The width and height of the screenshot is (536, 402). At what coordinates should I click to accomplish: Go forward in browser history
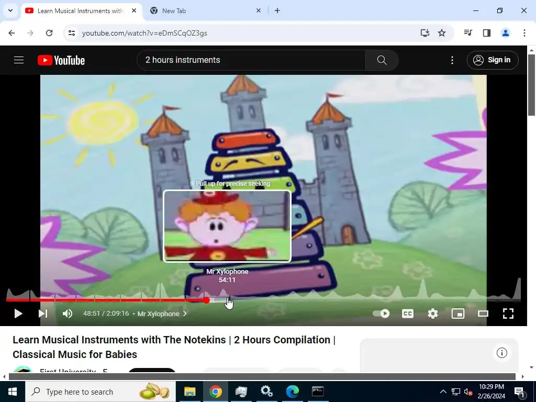(30, 33)
